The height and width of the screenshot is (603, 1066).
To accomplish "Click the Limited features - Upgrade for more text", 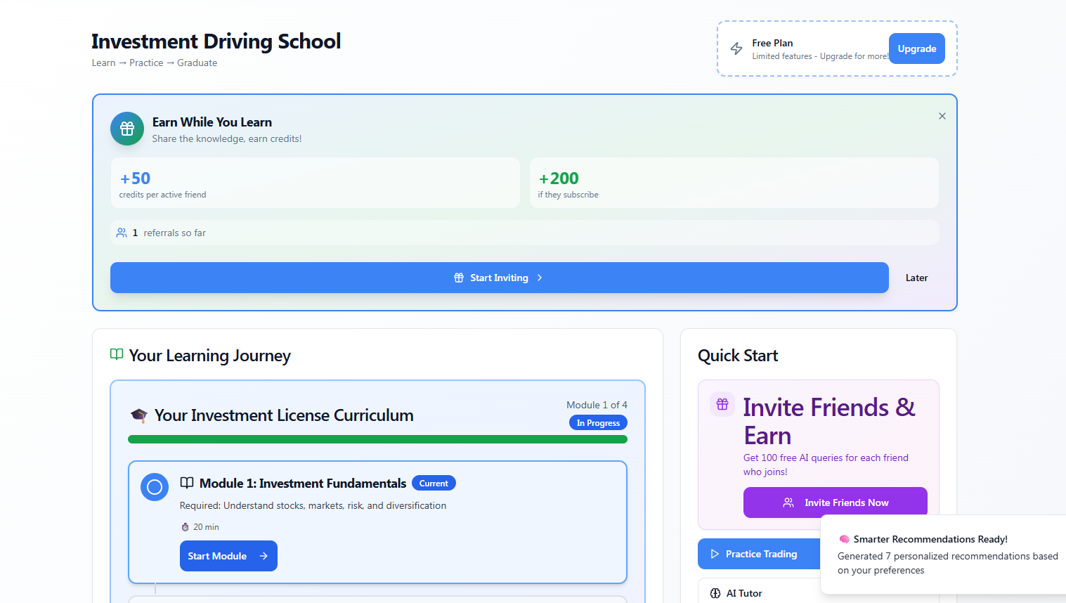I will pos(821,56).
